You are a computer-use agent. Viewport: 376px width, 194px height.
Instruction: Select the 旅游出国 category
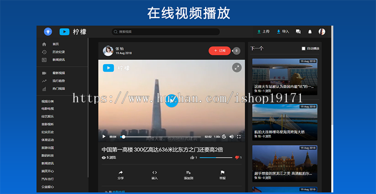(48, 148)
